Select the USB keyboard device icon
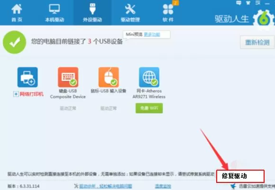The height and width of the screenshot is (190, 275). 68,77
